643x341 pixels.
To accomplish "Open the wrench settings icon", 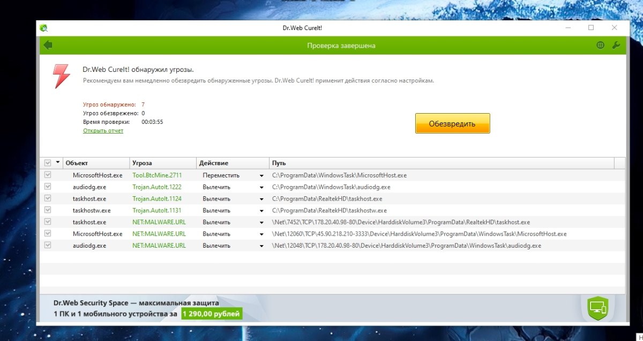I will (616, 46).
